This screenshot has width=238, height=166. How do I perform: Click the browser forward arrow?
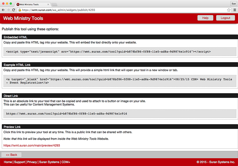[x=8, y=10]
